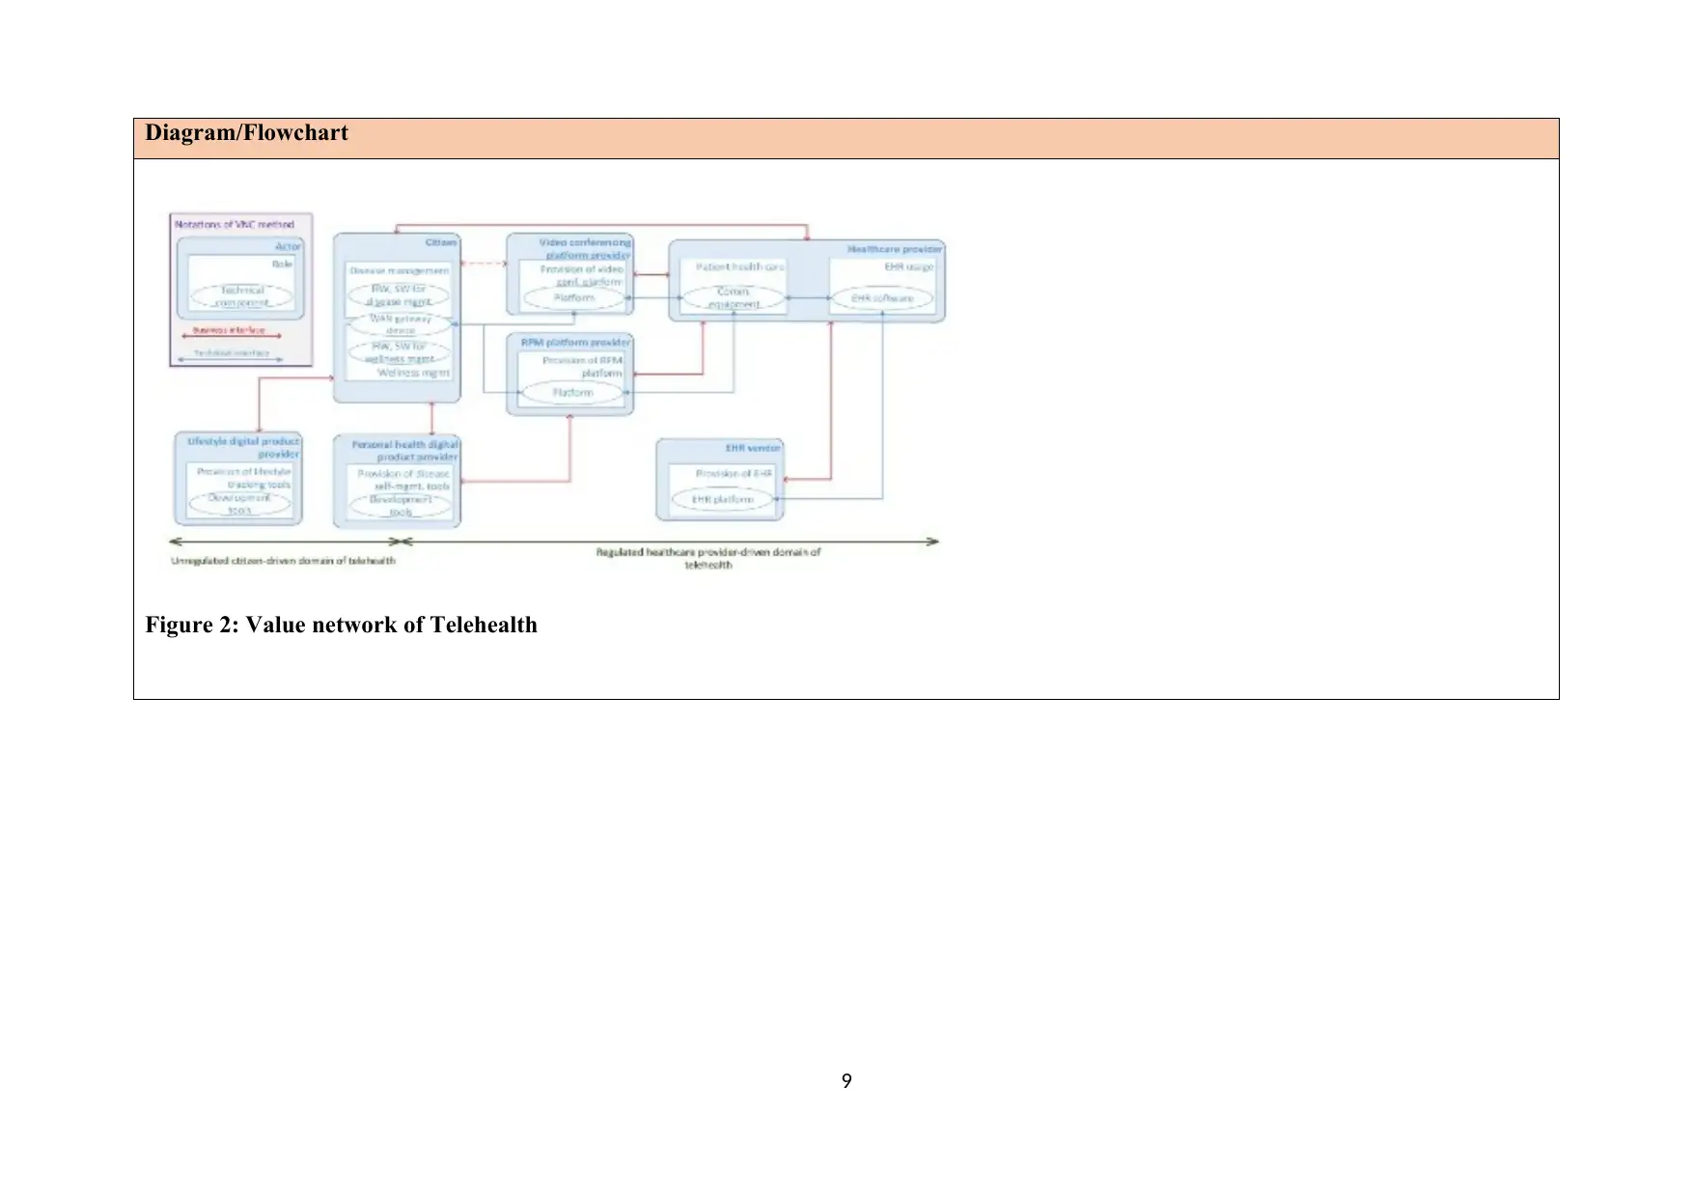Click the "Technical component" ellipse in the legend
1693x1198 pixels.
241,296
